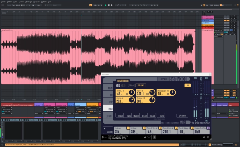The width and height of the screenshot is (240, 147).
Task: Select the Hi Xover focus field 2
Action: [138, 130]
